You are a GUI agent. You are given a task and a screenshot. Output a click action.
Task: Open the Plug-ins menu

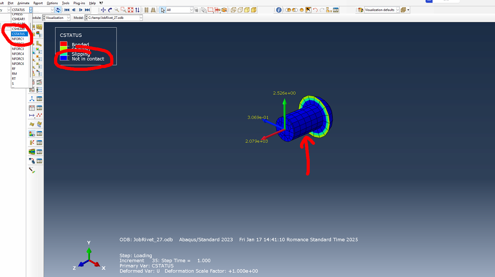click(79, 3)
